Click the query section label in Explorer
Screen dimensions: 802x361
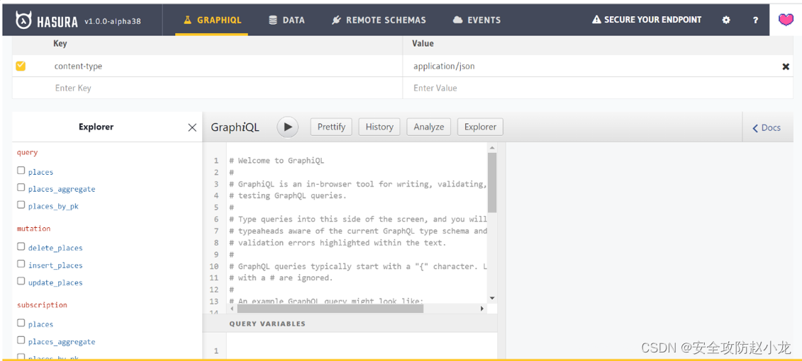click(27, 152)
